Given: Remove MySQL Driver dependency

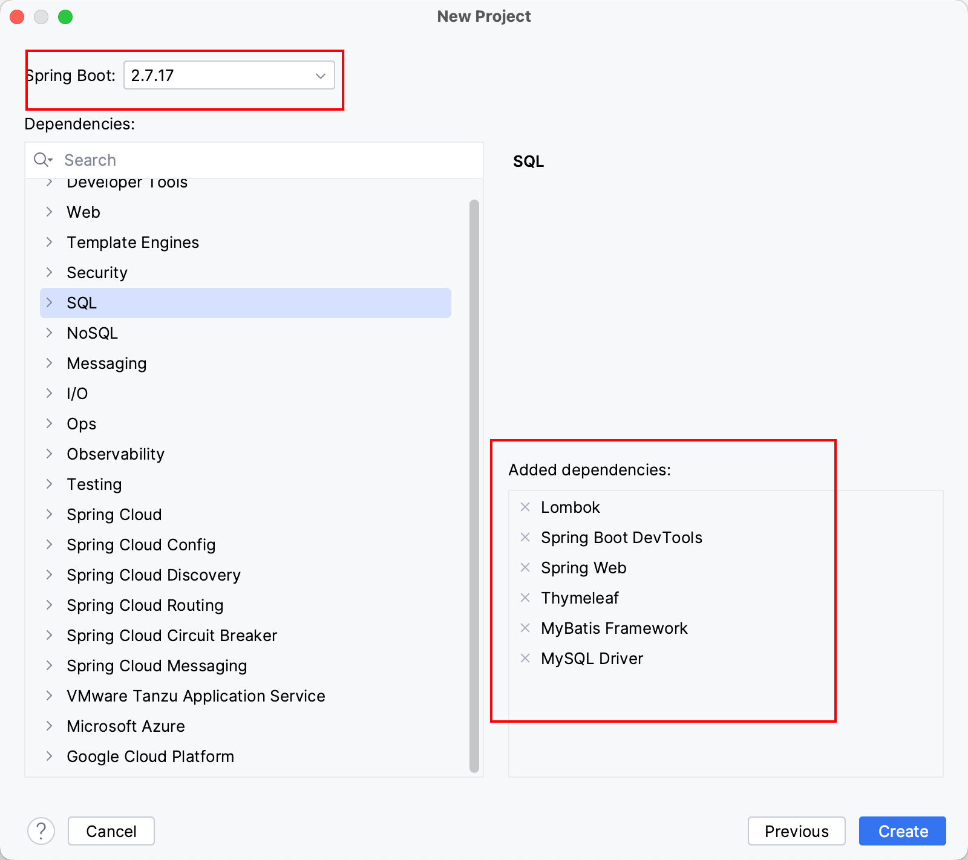Looking at the screenshot, I should coord(525,658).
